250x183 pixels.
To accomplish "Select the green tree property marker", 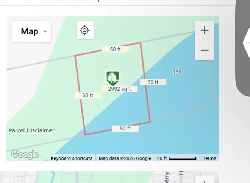I will pos(112,78).
